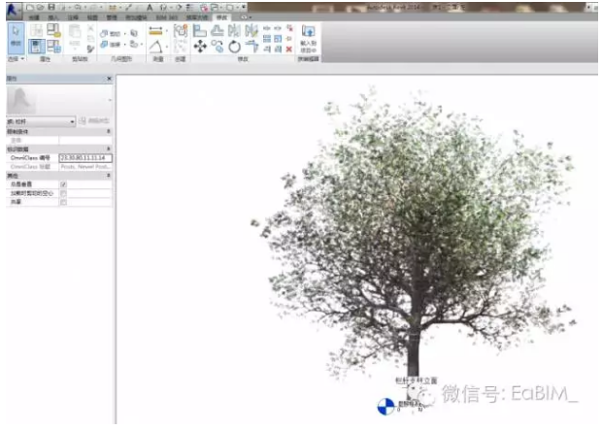Screen dimensions: 602x430
Task: Click the 连接 geometry join tool
Action: point(111,45)
